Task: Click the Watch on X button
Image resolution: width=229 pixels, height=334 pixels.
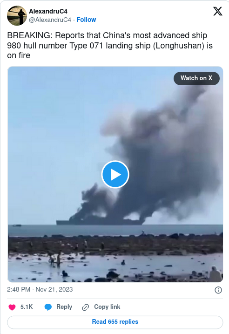Action: click(x=196, y=78)
